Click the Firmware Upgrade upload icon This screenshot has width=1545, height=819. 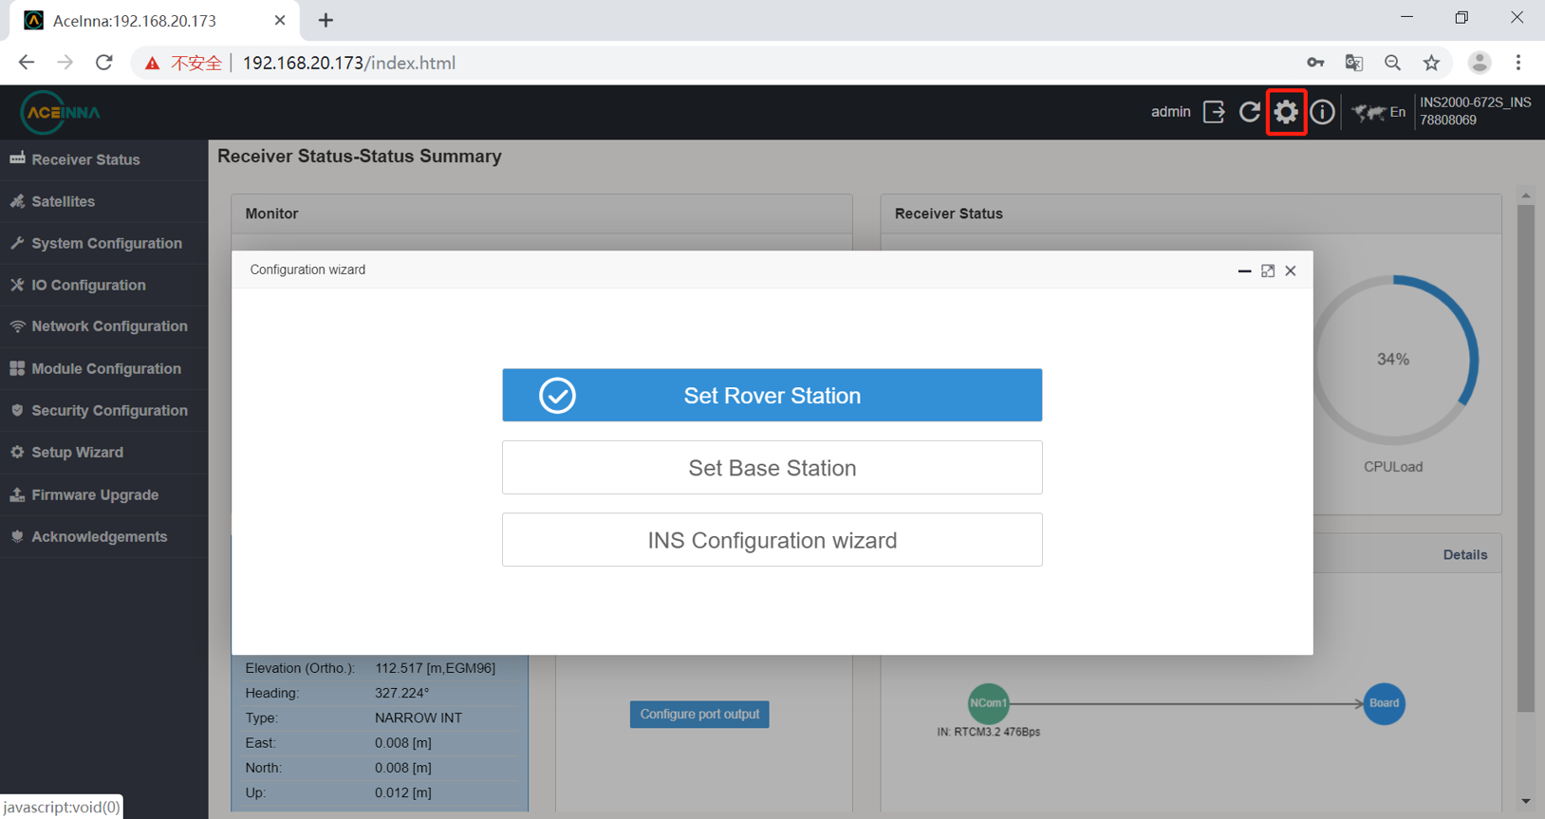coord(17,494)
